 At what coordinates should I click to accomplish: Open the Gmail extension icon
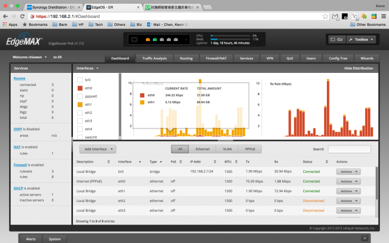coord(335,17)
